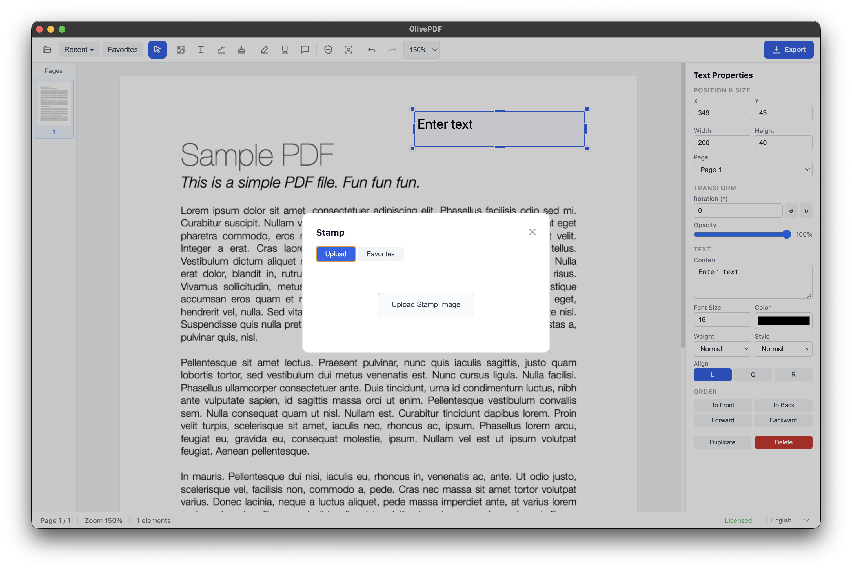Select the Redaction shield tool
This screenshot has width=852, height=570.
(328, 50)
